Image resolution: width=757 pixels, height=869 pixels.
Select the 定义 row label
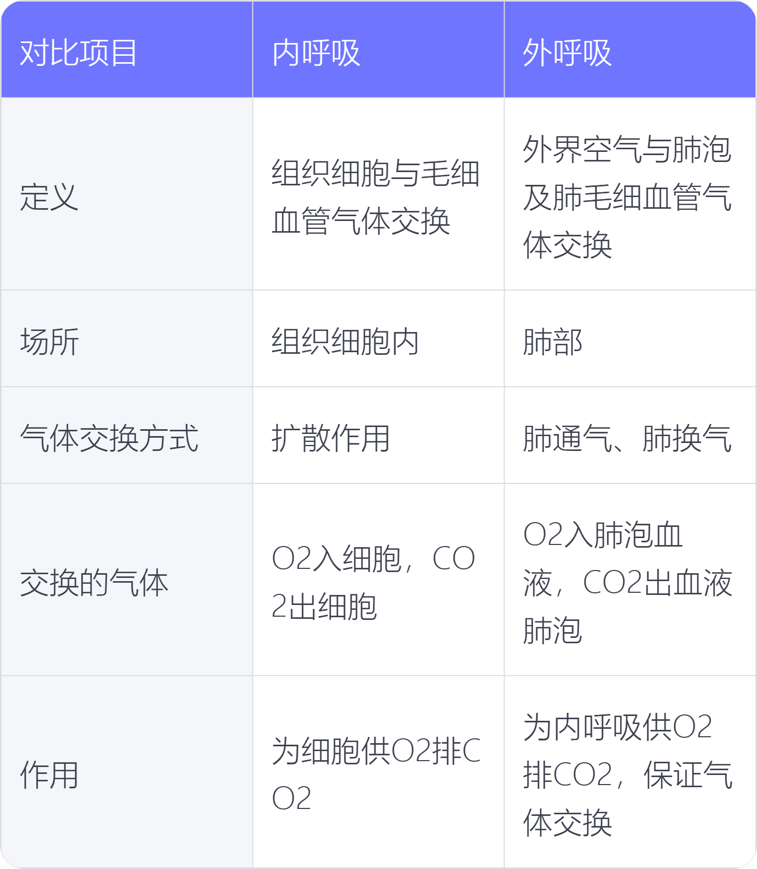(x=49, y=197)
